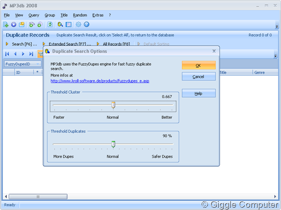This screenshot has height=210, width=281.
Task: Close the Duplicate Search Options dialog
Action: [x=214, y=51]
